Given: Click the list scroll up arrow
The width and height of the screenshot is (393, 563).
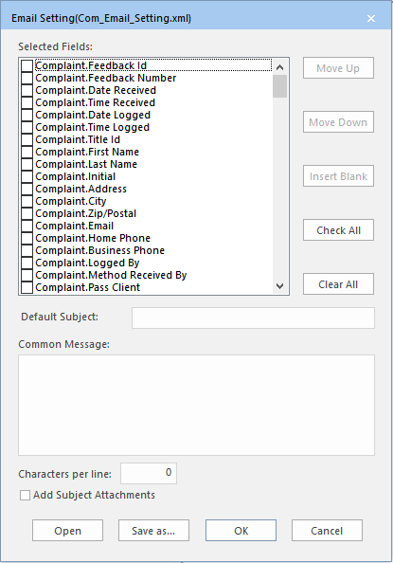Looking at the screenshot, I should pos(280,67).
